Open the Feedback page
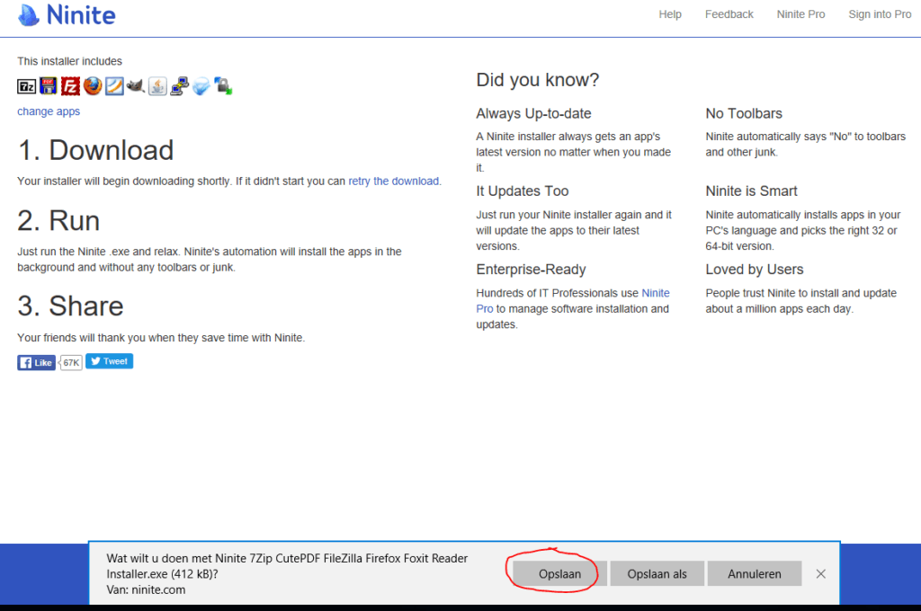The width and height of the screenshot is (921, 611). pos(729,14)
